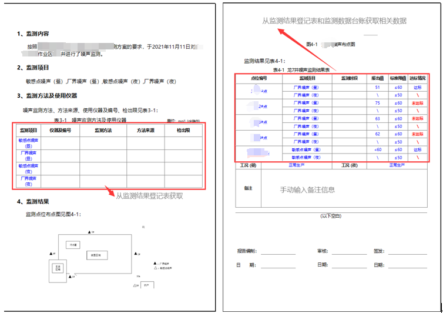The width and height of the screenshot is (443, 313).
Task: Select the "方法来源" column header
Action: [x=145, y=130]
